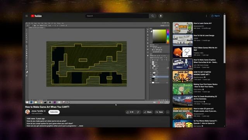Focus the YouTube Search input field
248x140 pixels.
[117, 16]
